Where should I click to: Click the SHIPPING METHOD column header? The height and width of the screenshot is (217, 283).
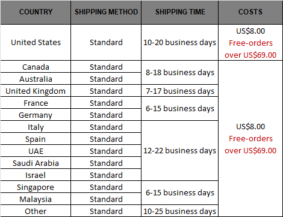106,12
